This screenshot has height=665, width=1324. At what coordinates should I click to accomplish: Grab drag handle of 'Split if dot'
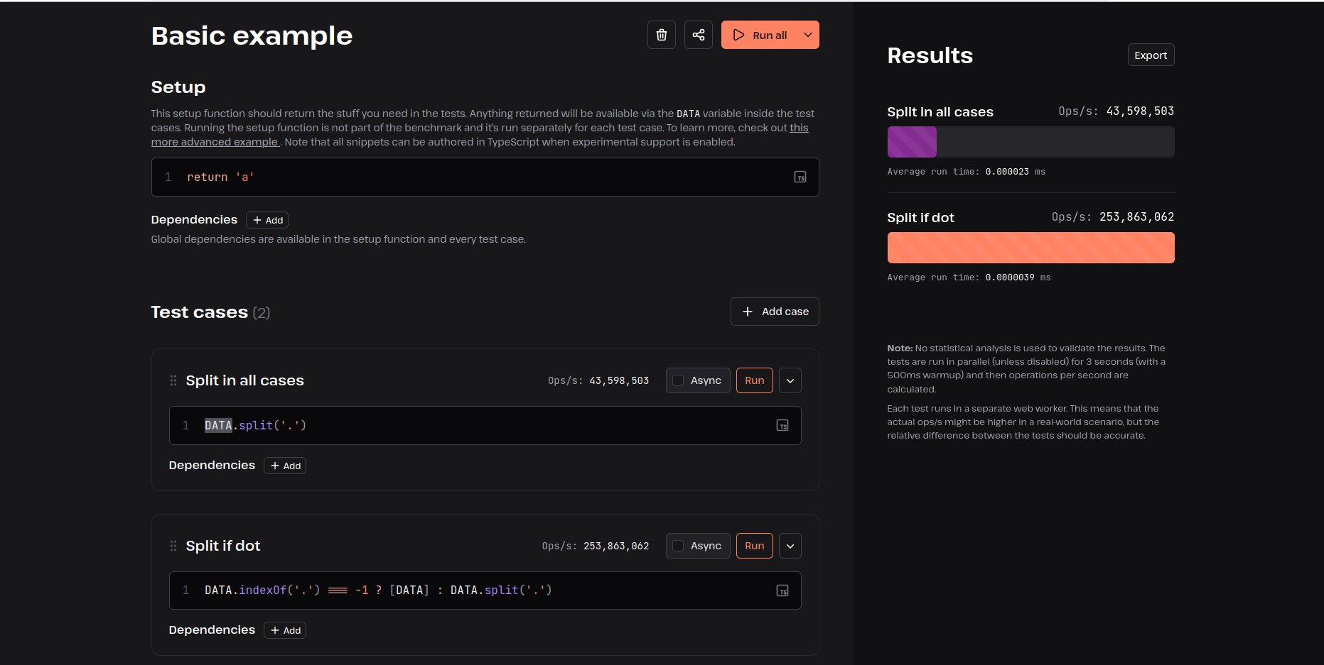coord(173,546)
